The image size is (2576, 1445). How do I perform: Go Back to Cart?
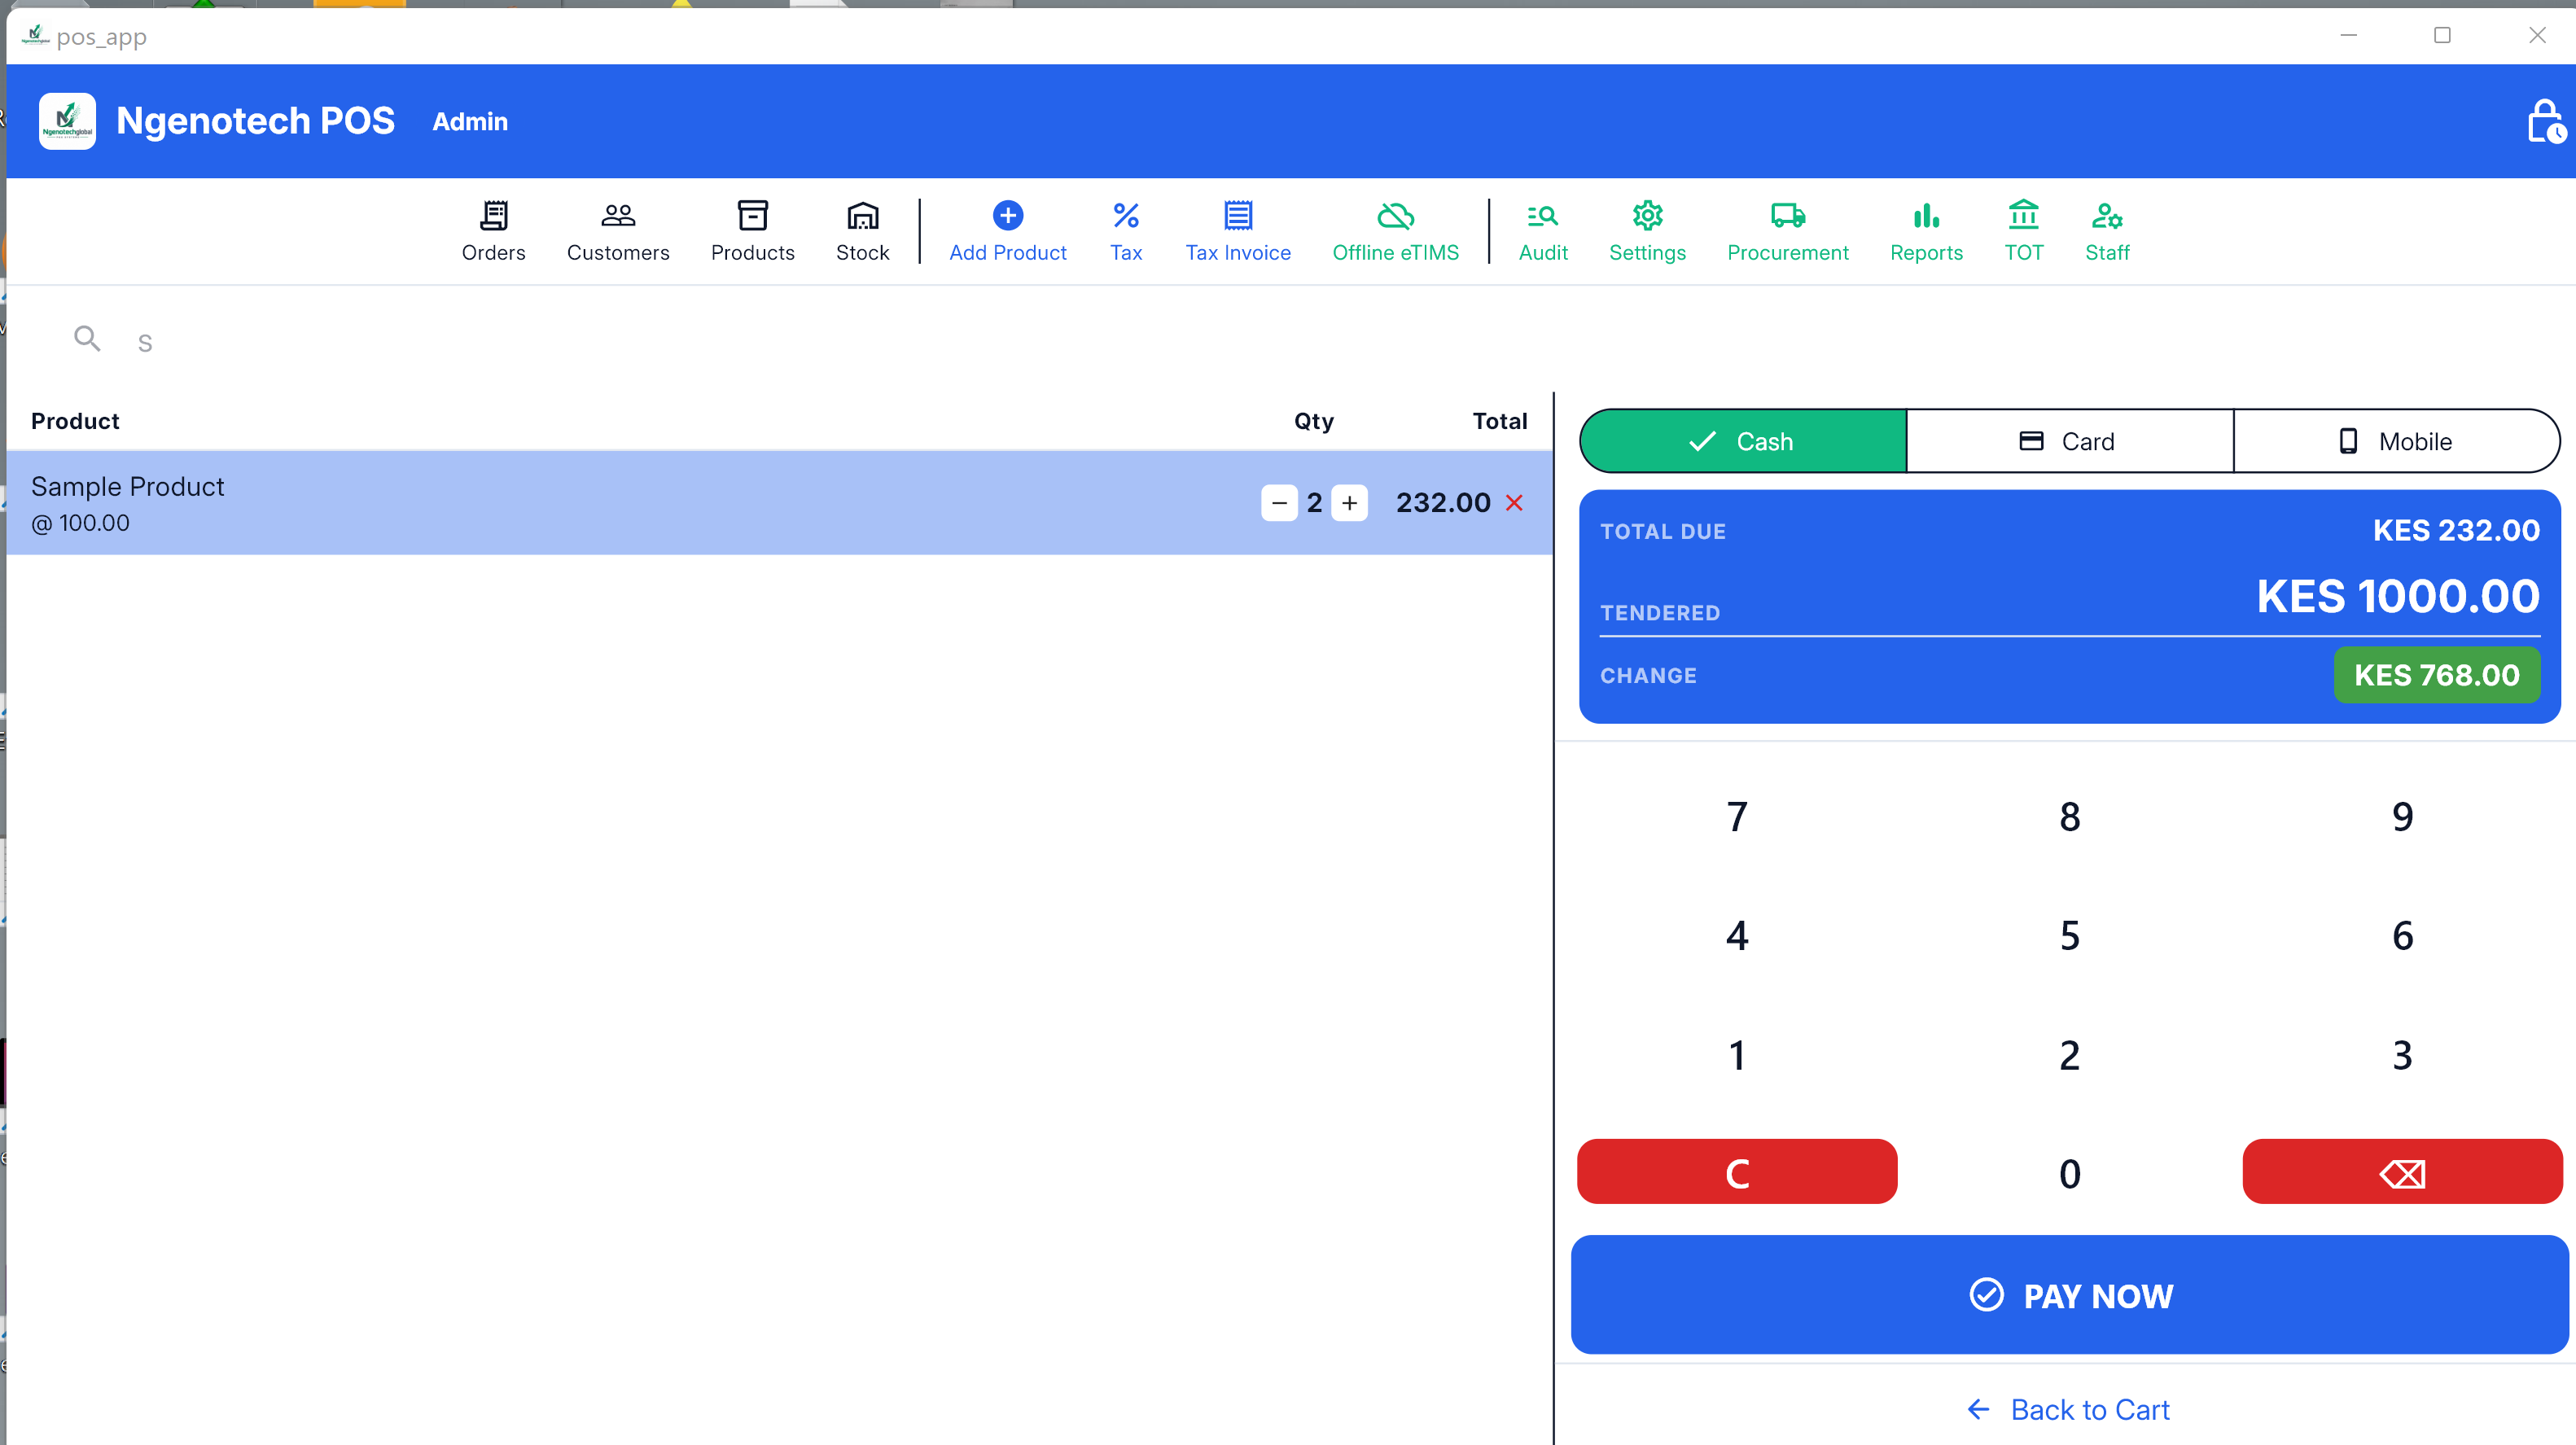tap(2069, 1410)
